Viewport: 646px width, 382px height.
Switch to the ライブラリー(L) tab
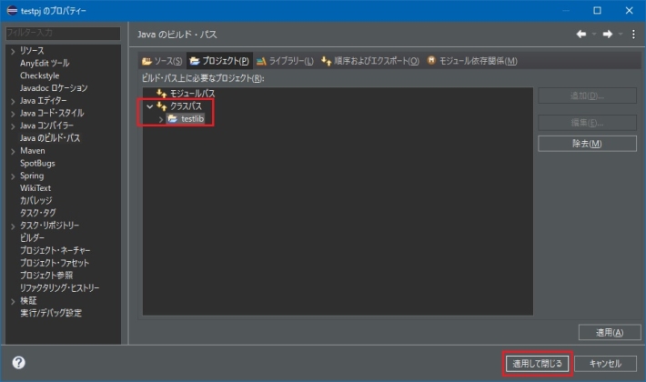tap(285, 61)
